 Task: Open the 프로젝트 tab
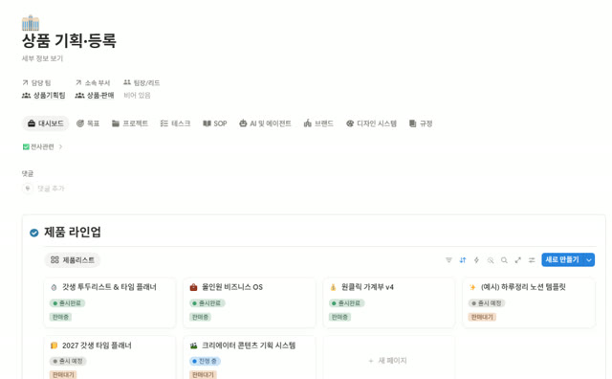[130, 123]
